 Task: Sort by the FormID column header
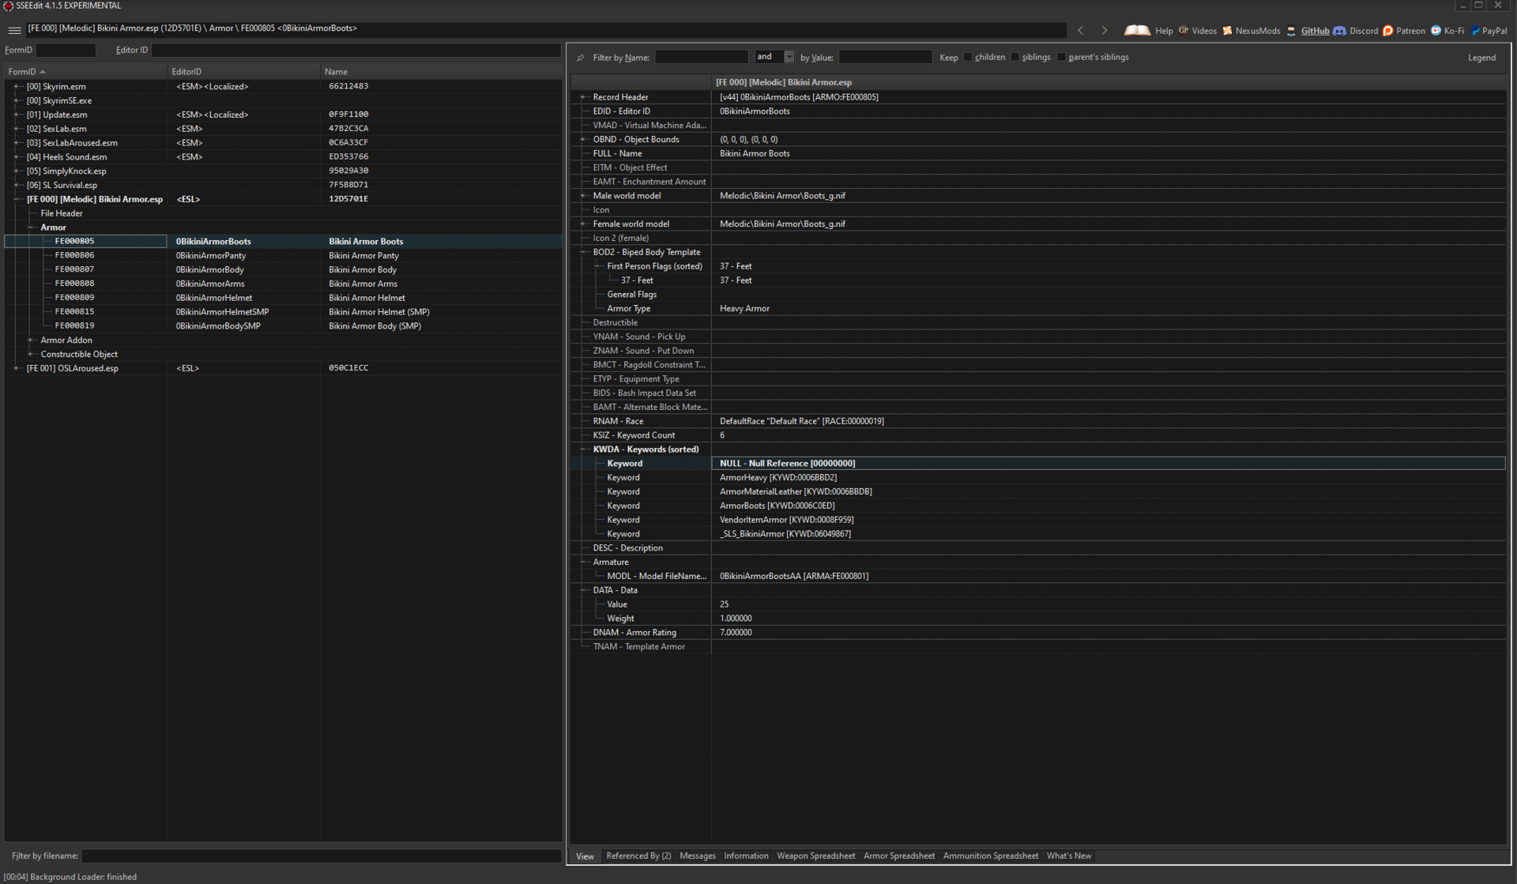click(x=85, y=71)
